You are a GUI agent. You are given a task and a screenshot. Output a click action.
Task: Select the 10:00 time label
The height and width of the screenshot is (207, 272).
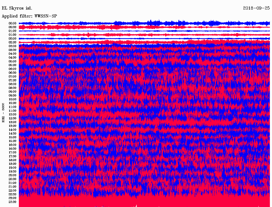12,99
